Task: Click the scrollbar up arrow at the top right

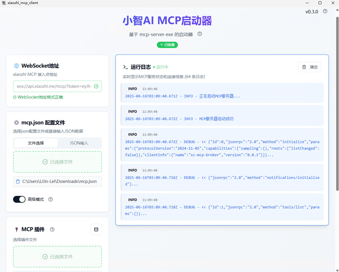Action: [x=337, y=10]
